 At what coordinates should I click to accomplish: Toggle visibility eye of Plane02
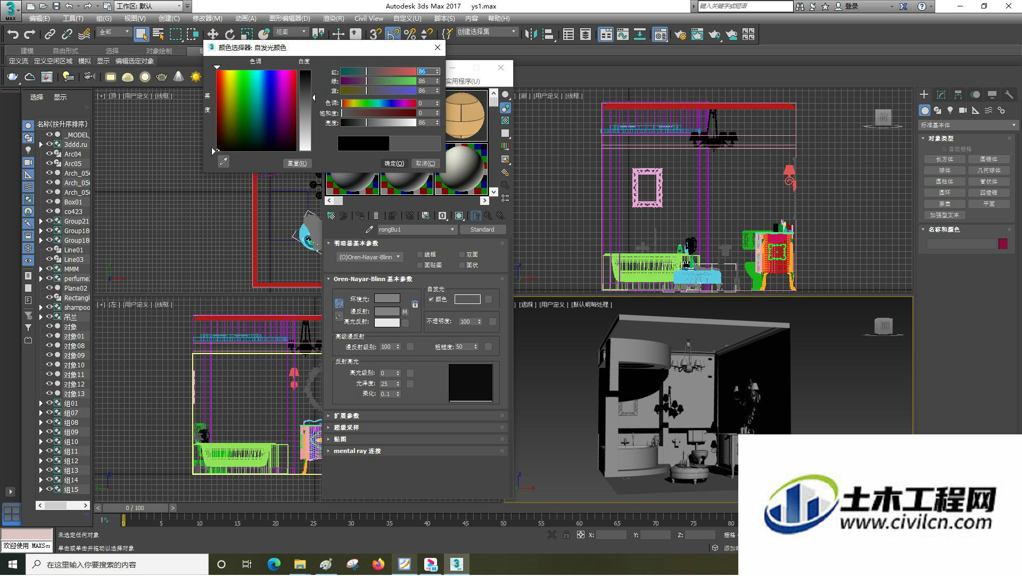coord(50,288)
